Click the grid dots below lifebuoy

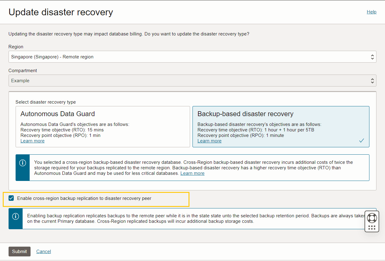click(x=372, y=228)
